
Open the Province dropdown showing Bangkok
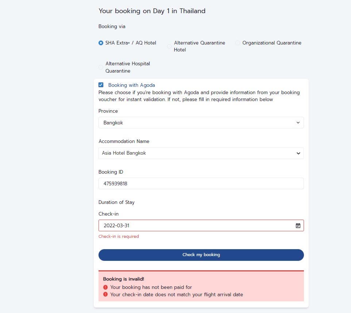(201, 123)
